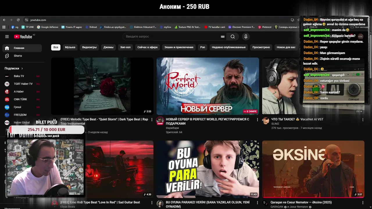Screen dimensions: 372x209
Task: Select the Недавно опубликованные chip
Action: (x=229, y=47)
